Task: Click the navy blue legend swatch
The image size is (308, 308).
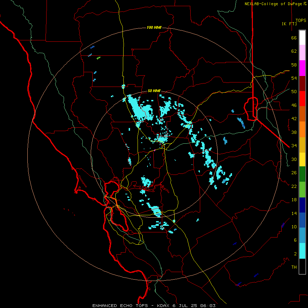Action: (x=302, y=205)
